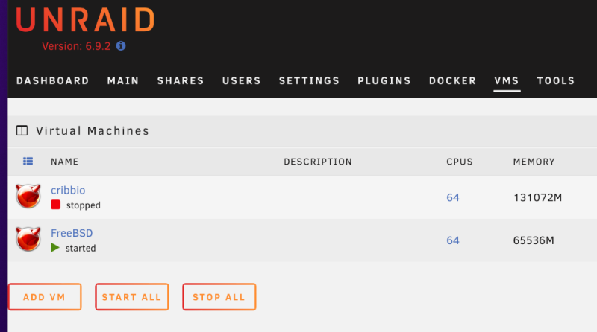The image size is (597, 332).
Task: Click the 131072M memory value
Action: click(x=537, y=197)
